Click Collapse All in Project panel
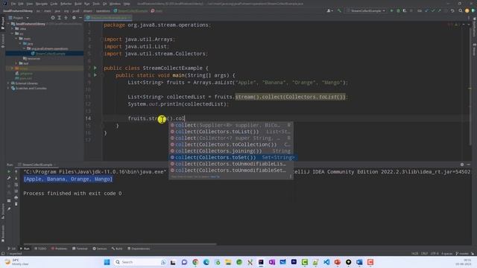477x268 pixels. (x=66, y=18)
